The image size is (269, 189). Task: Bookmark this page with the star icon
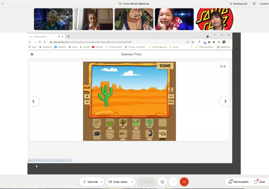tap(193, 42)
